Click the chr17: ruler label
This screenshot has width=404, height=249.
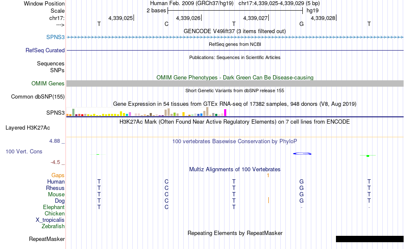(x=57, y=18)
